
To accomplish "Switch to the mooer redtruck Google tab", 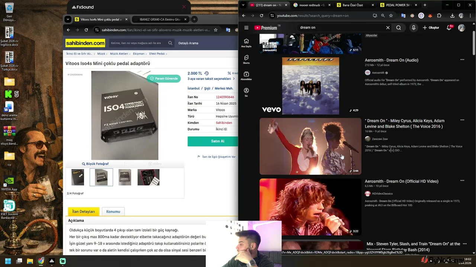I will click(x=312, y=5).
